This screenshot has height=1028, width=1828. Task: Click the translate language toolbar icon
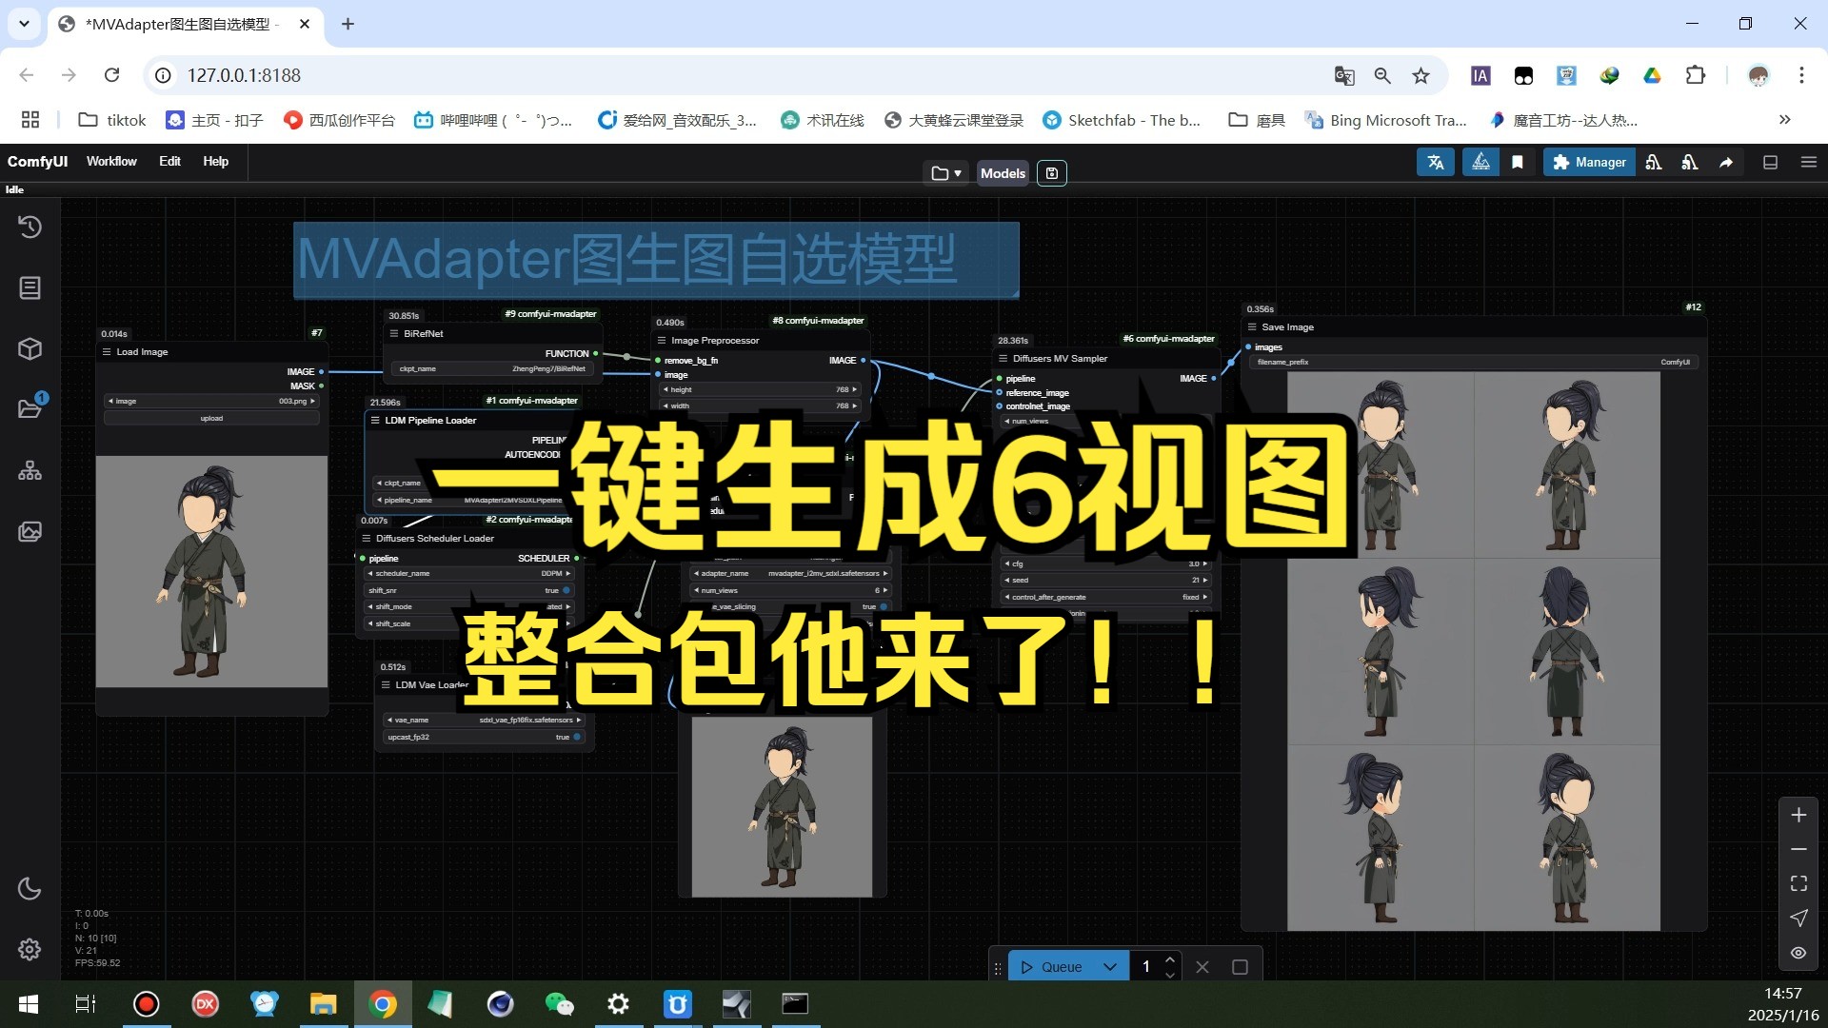coord(1436,163)
